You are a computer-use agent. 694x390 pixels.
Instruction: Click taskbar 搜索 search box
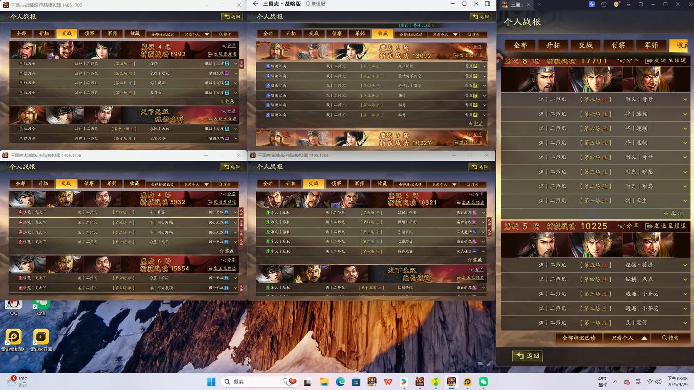pyautogui.click(x=259, y=382)
